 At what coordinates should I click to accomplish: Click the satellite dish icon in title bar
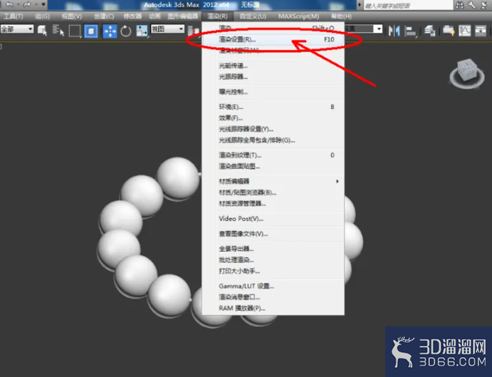(484, 5)
